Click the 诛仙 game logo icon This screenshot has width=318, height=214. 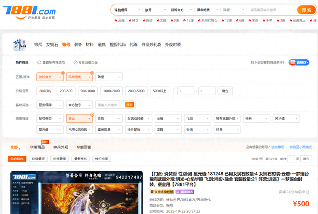click(20, 45)
